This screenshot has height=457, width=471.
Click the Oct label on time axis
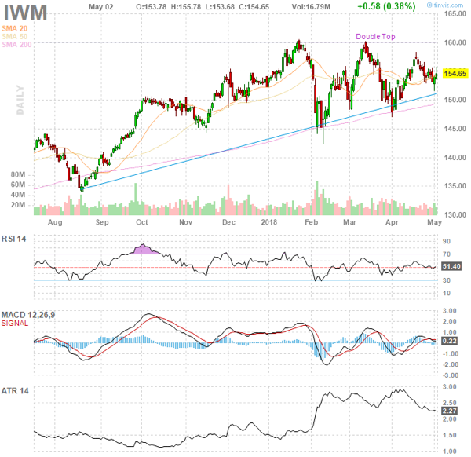point(142,222)
